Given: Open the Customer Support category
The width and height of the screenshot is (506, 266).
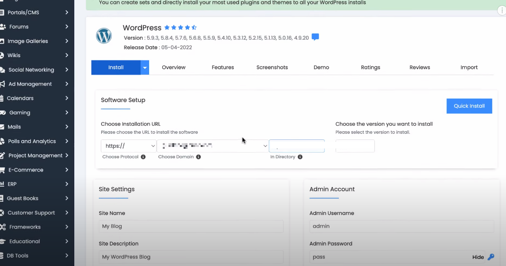Looking at the screenshot, I should pos(31,213).
